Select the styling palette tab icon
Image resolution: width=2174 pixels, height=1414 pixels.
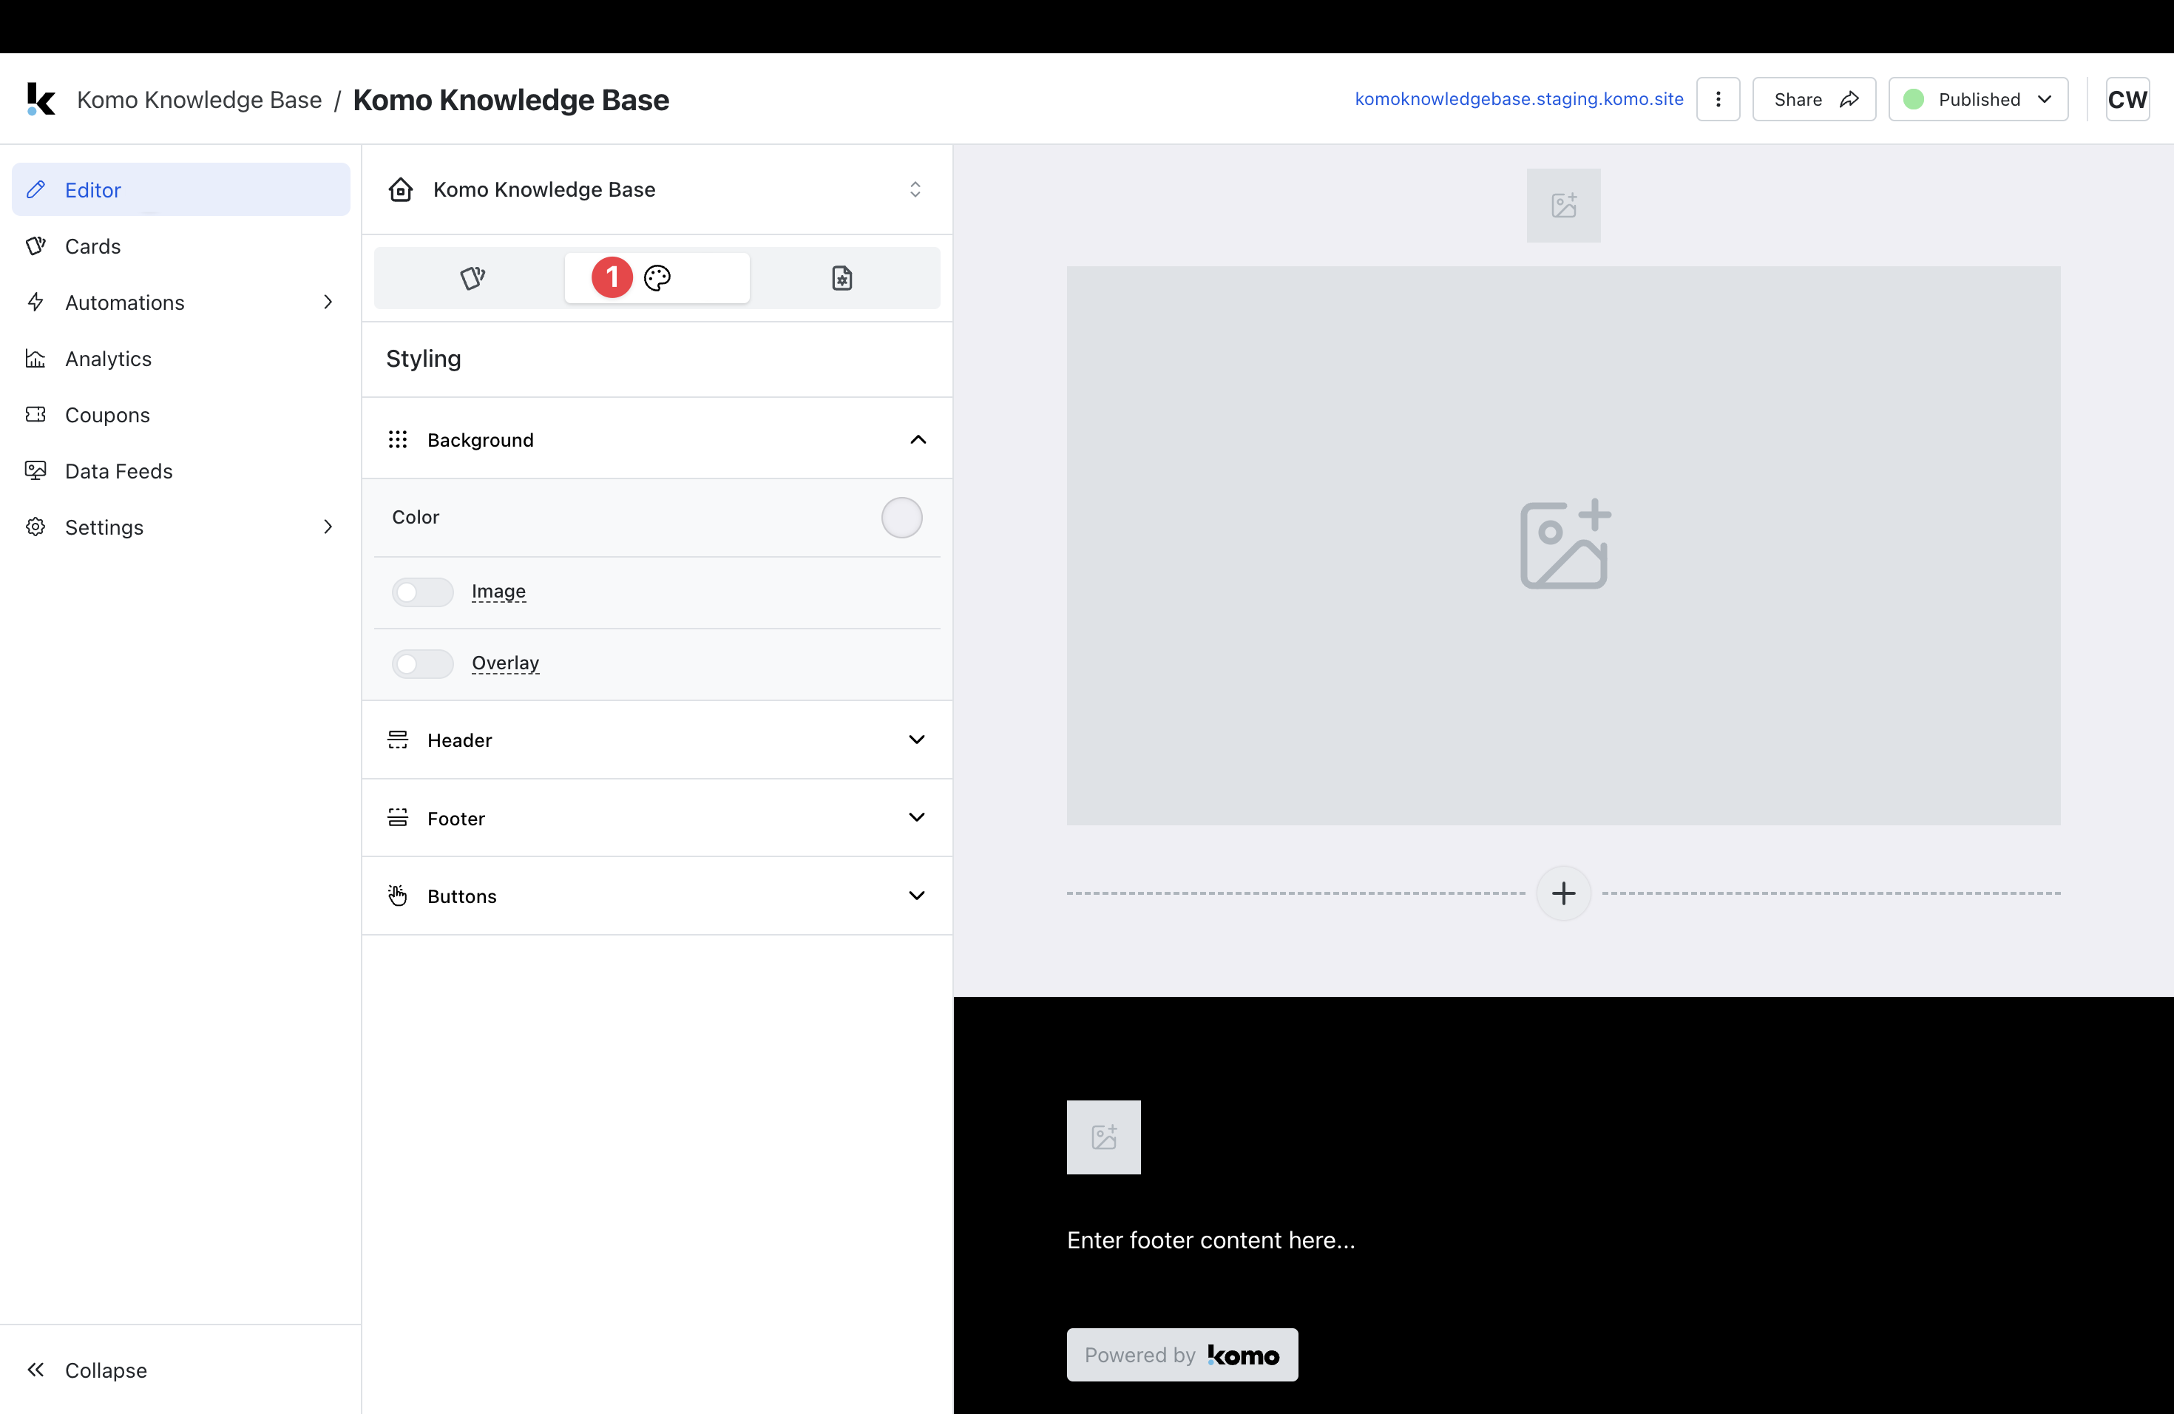tap(657, 277)
